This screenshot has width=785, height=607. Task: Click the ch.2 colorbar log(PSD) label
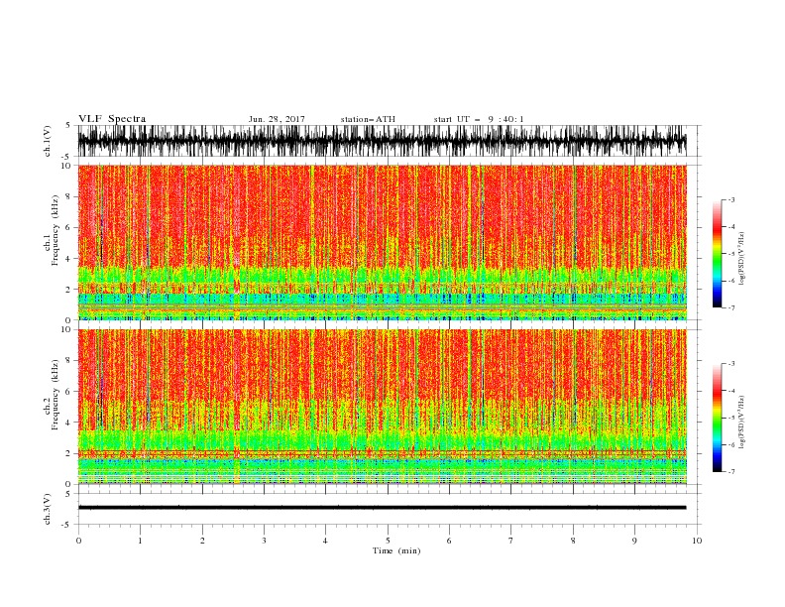tap(741, 423)
